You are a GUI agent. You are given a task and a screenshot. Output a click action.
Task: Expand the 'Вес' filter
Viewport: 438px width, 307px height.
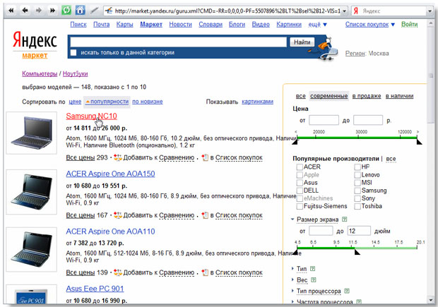[292, 279]
